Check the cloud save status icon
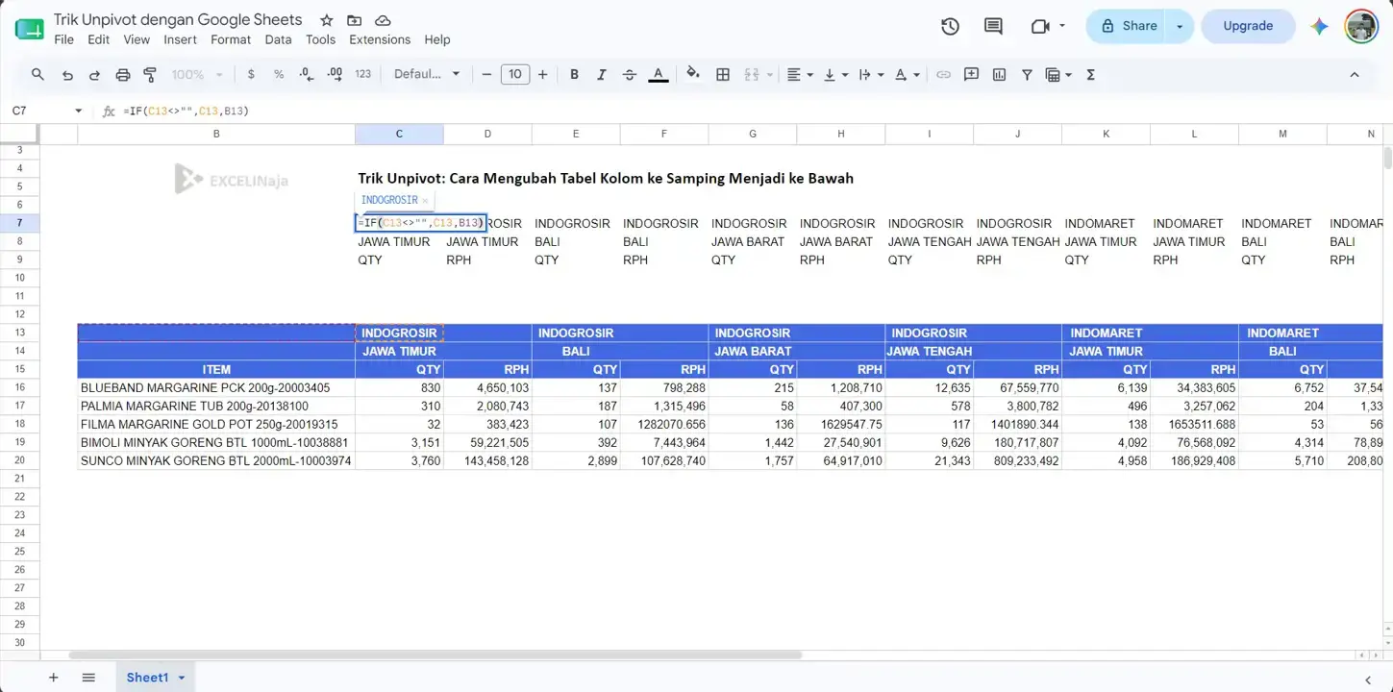 click(x=383, y=20)
